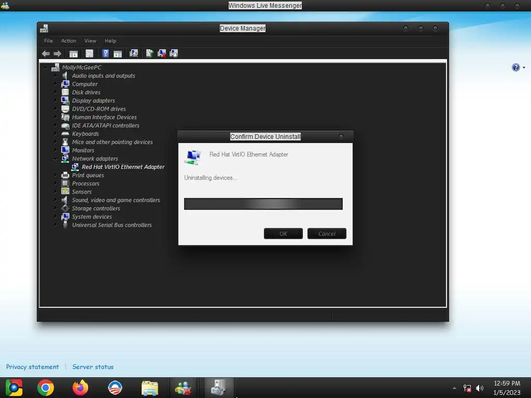
Task: Select the Print queues tree item
Action: click(x=88, y=175)
